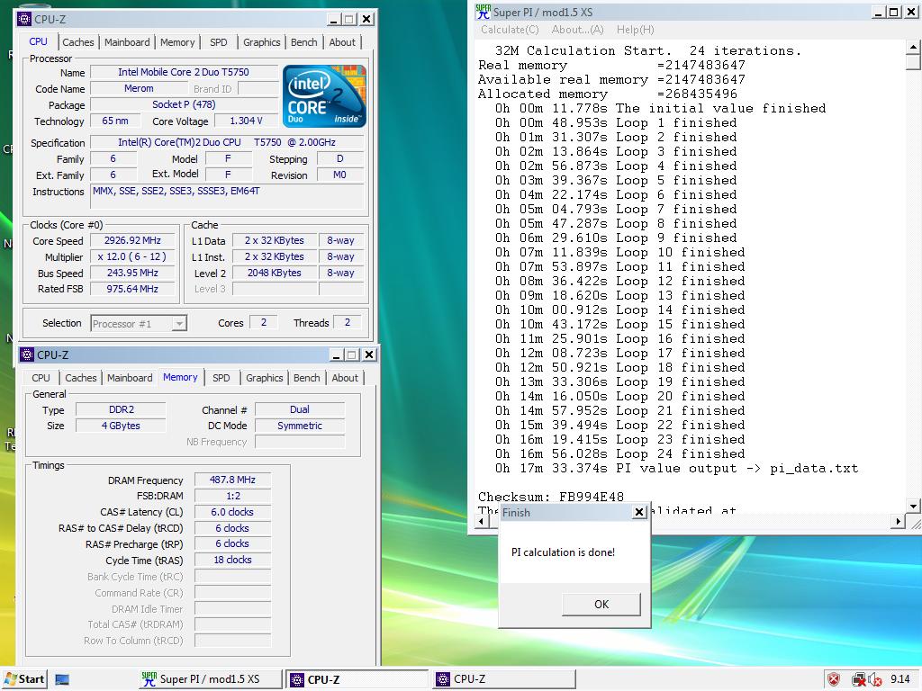Click Channel # value 'Dual'
Image resolution: width=922 pixels, height=691 pixels.
tap(300, 410)
